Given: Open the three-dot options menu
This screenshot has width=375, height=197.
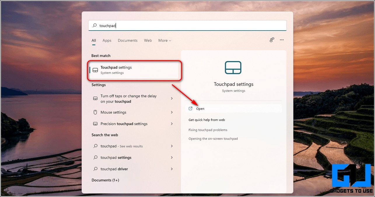Looking at the screenshot, I should click(282, 40).
